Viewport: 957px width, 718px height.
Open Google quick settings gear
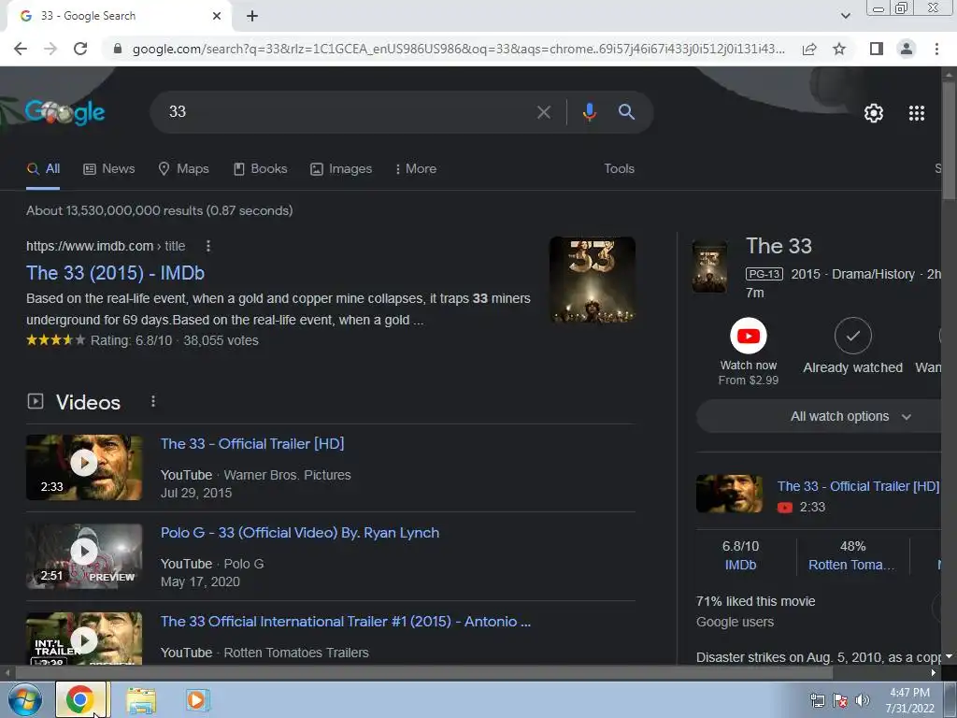874,113
